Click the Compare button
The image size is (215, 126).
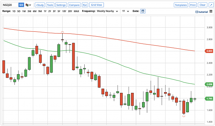click(74, 5)
